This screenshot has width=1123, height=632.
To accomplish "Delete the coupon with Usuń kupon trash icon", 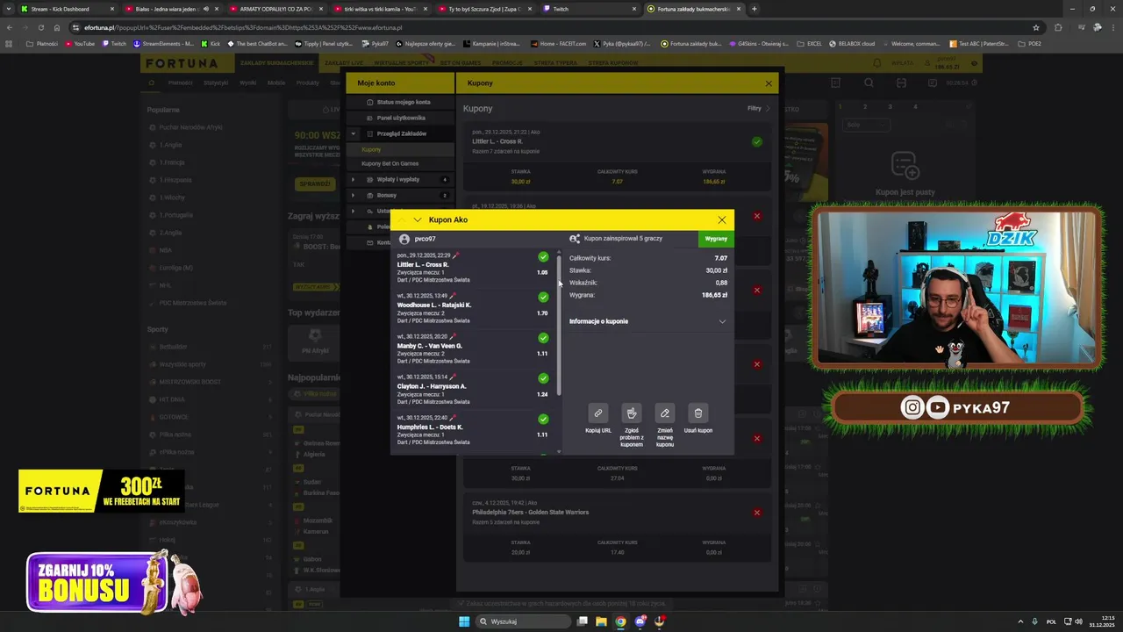I will (698, 413).
